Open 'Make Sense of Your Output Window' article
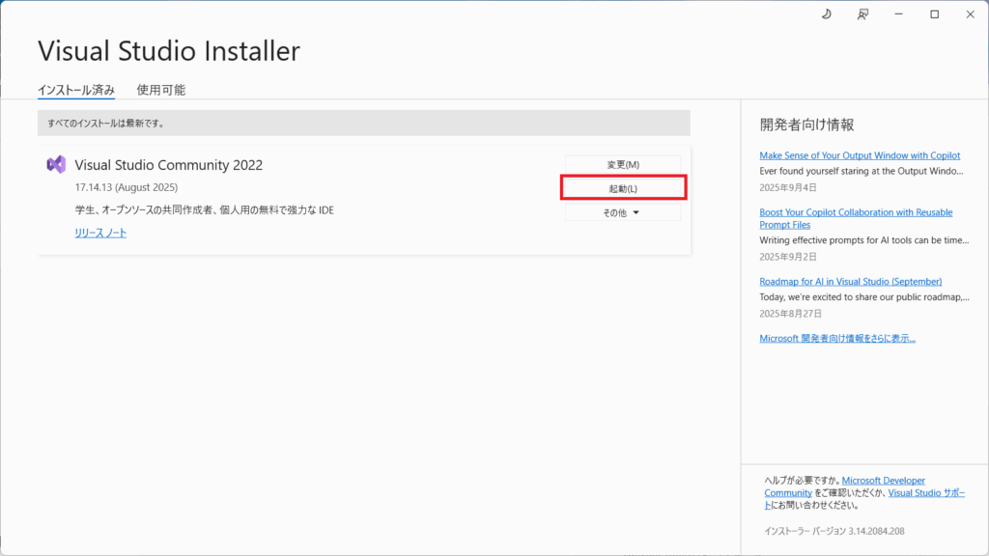 860,155
